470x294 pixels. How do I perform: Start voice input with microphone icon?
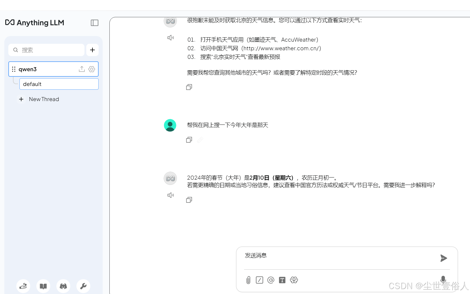click(443, 280)
